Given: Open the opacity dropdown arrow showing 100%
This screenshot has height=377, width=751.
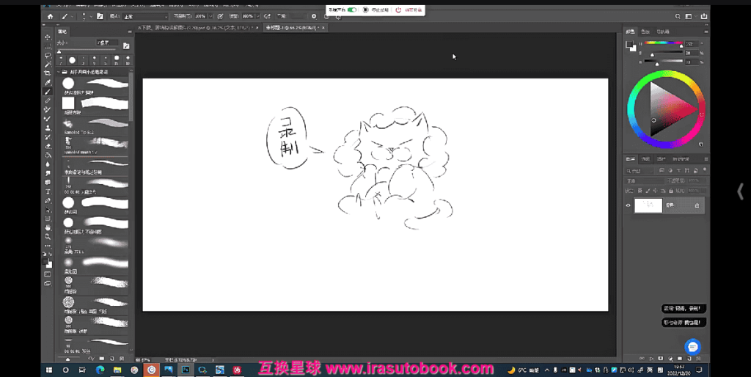Looking at the screenshot, I should tap(210, 16).
